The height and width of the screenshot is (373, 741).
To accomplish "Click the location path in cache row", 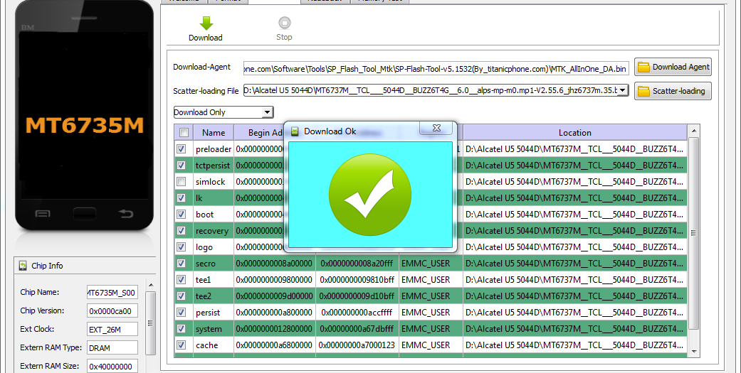I will coord(574,345).
